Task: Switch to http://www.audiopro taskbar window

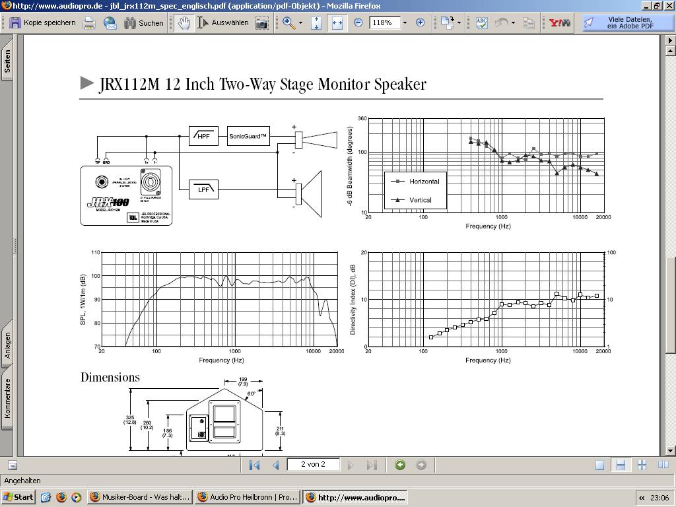Action: tap(355, 497)
